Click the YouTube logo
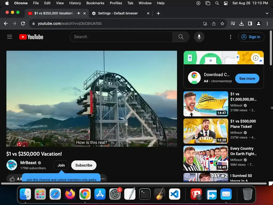The image size is (273, 205). [x=31, y=37]
